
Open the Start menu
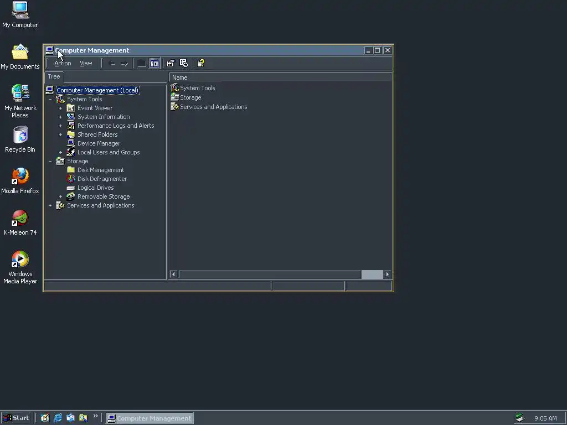coord(16,418)
